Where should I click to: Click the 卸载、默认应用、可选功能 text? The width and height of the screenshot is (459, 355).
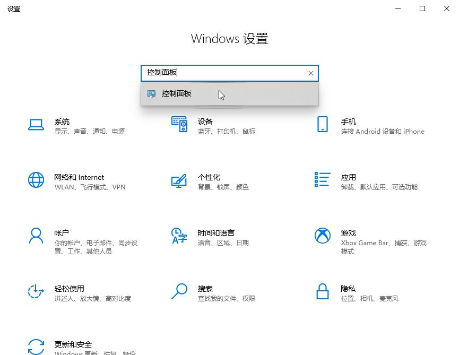(x=379, y=187)
